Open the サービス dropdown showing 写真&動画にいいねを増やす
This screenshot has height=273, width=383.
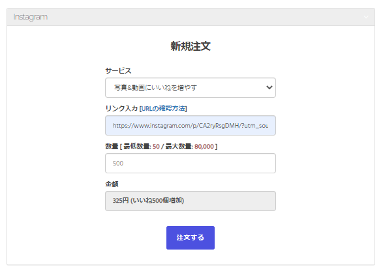click(x=191, y=87)
